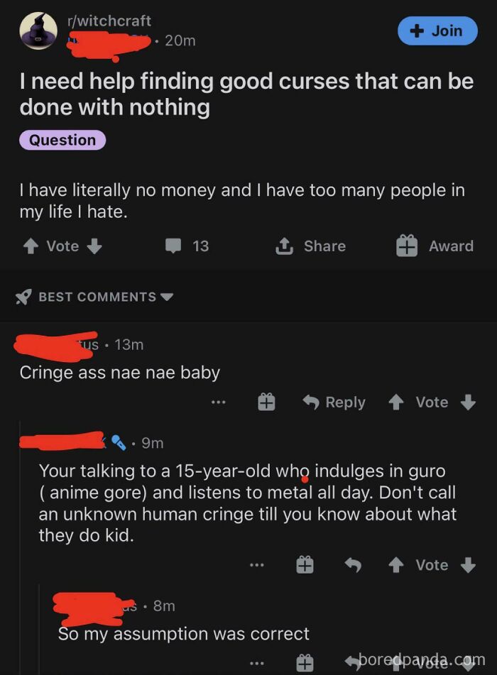Select the Question flair tag

[62, 141]
